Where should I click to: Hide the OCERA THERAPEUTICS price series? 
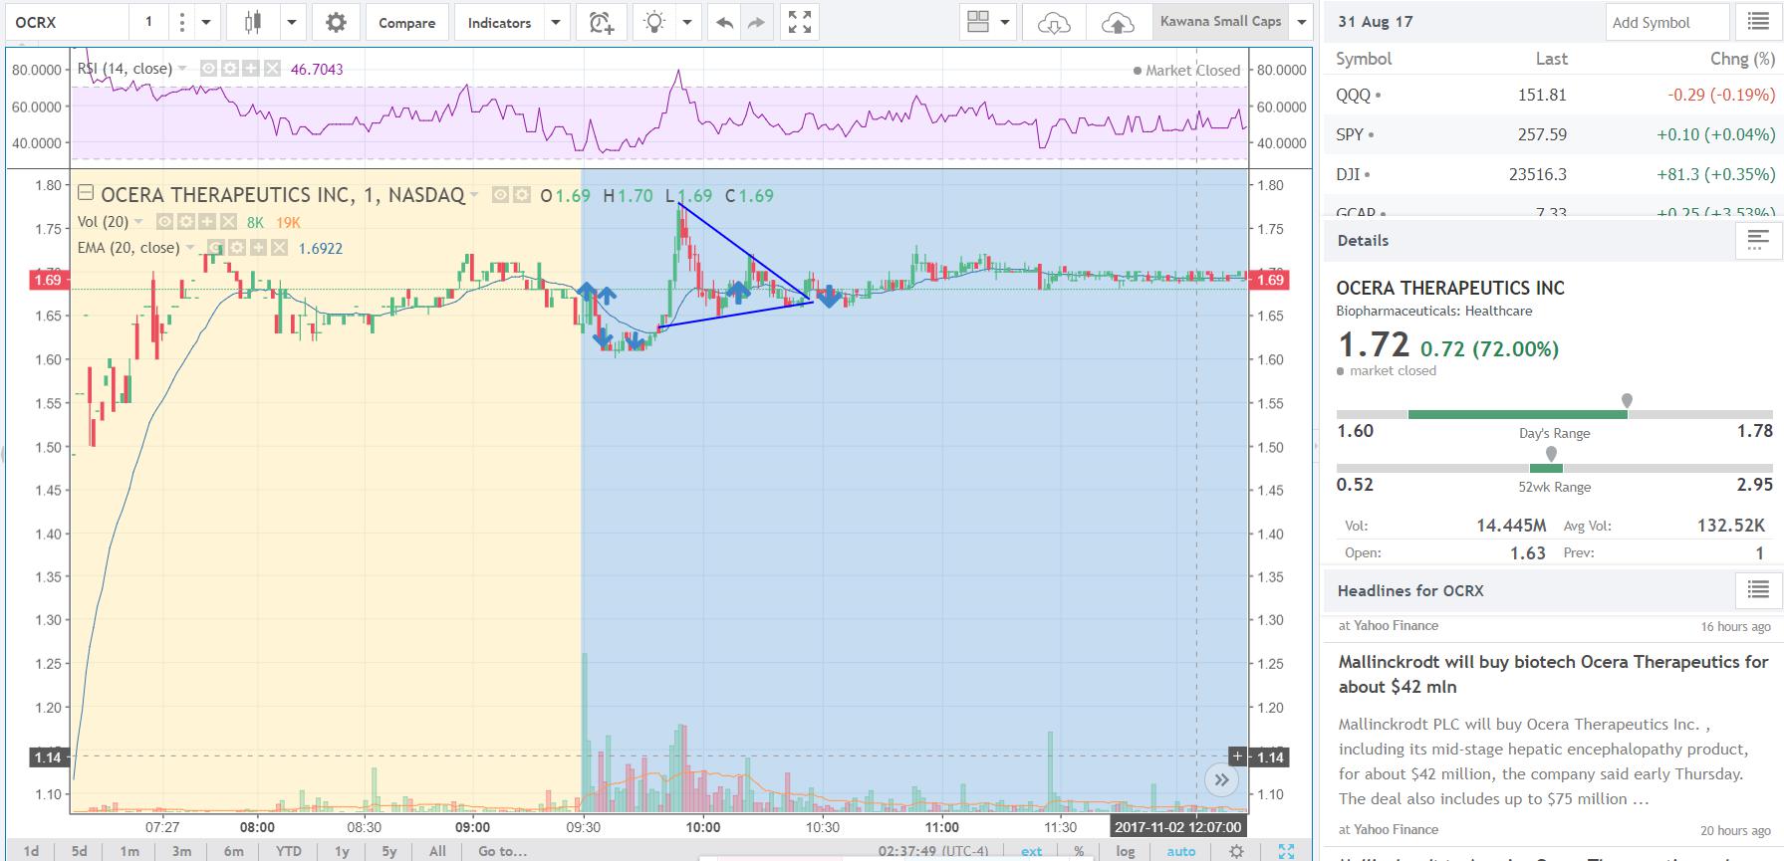coord(499,195)
